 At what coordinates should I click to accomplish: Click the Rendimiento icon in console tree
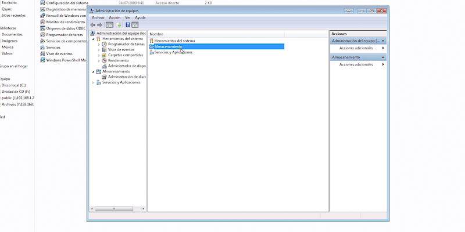pos(104,60)
